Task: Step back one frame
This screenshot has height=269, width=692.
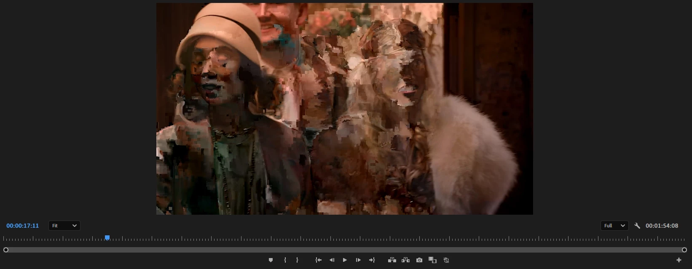Action: click(332, 260)
